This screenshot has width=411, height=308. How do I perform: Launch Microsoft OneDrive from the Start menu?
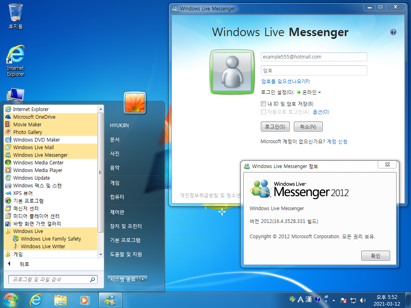point(51,117)
